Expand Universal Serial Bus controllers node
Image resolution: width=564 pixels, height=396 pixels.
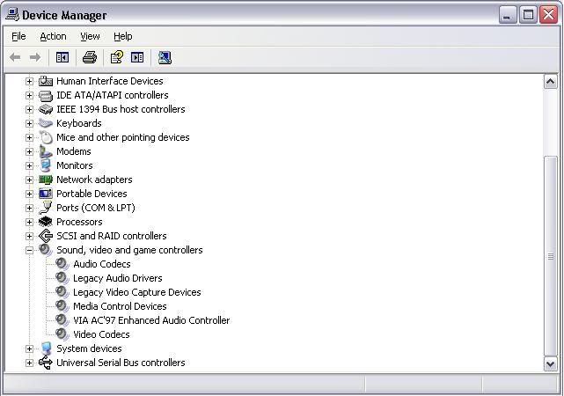(x=29, y=363)
